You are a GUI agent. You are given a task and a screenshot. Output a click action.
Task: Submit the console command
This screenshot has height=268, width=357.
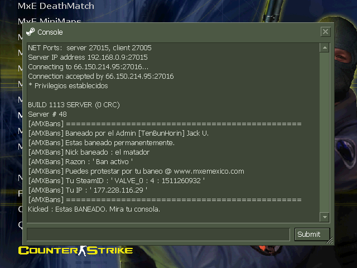click(312, 234)
